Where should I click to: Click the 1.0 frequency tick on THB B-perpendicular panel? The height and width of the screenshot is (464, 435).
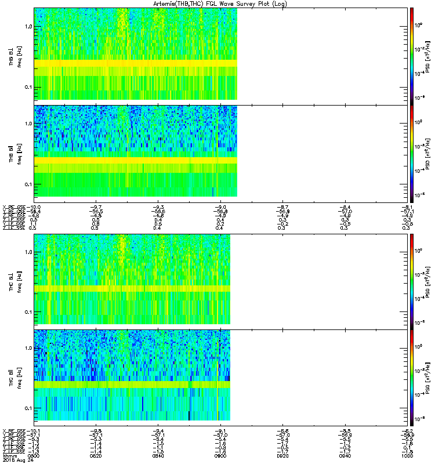point(28,26)
